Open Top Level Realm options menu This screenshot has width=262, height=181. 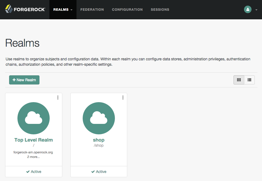point(58,98)
